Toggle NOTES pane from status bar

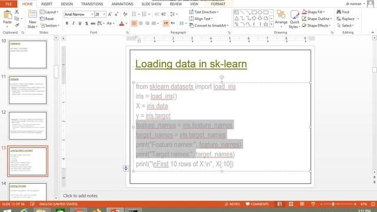[x=232, y=204]
